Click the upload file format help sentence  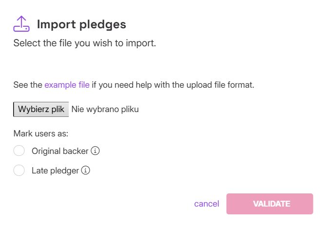click(x=173, y=85)
